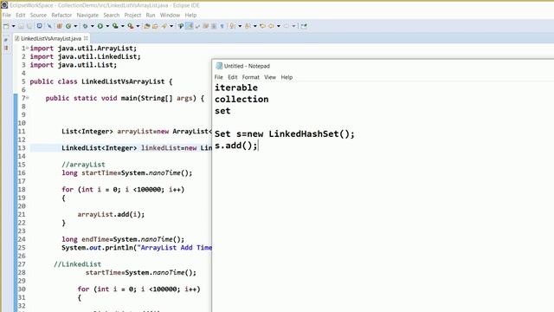Expand the New Java Class dropdown
This screenshot has width=554, height=312.
point(75,26)
